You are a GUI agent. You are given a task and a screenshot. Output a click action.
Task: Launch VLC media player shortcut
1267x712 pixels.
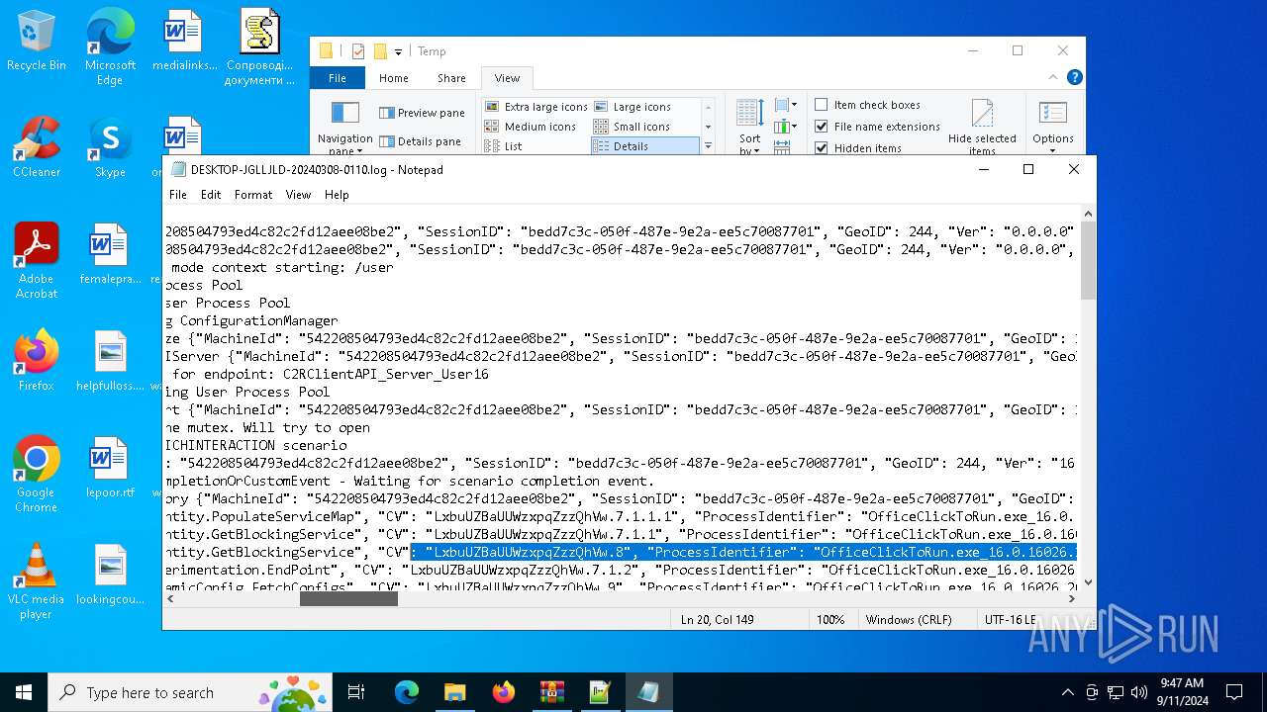tap(36, 581)
